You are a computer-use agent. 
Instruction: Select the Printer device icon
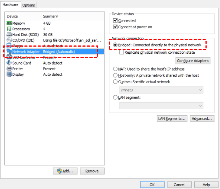(9, 69)
